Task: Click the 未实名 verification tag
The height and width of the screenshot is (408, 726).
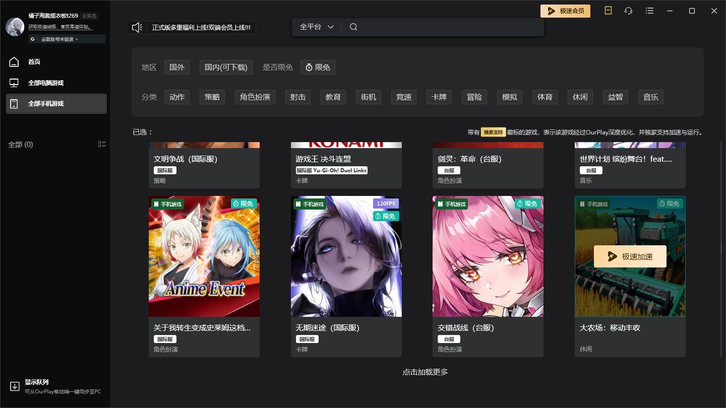Action: coord(89,16)
